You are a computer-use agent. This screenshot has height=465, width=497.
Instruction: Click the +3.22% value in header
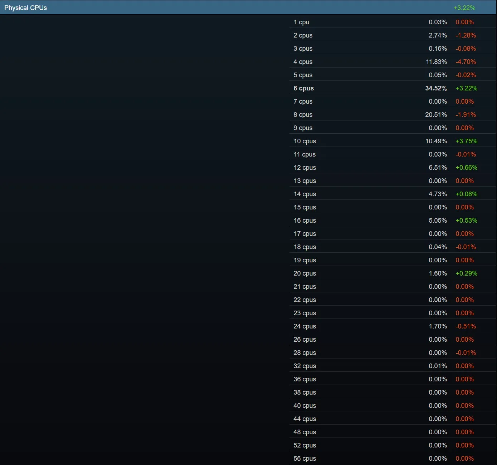coord(464,8)
